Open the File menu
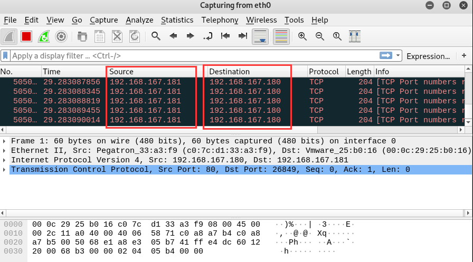This screenshot has height=262, width=473. [10, 20]
